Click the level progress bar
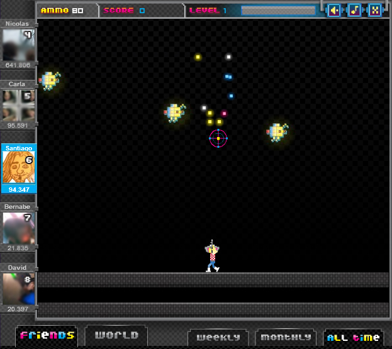 tap(278, 11)
